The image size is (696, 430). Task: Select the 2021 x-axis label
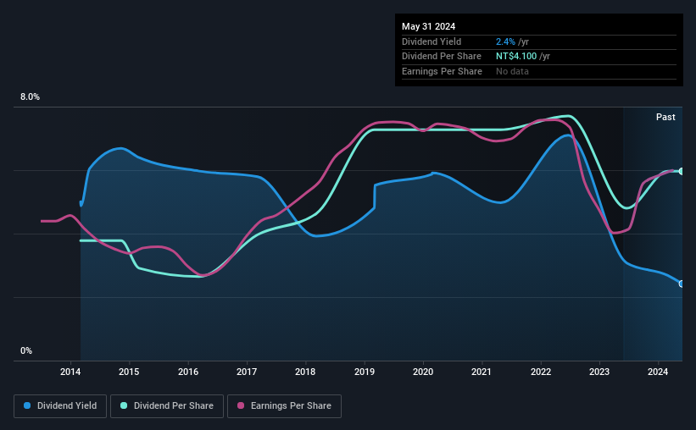[482, 372]
